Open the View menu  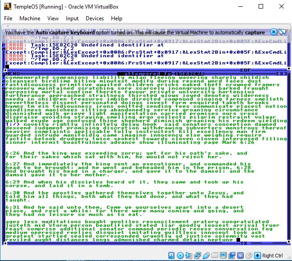(53, 18)
